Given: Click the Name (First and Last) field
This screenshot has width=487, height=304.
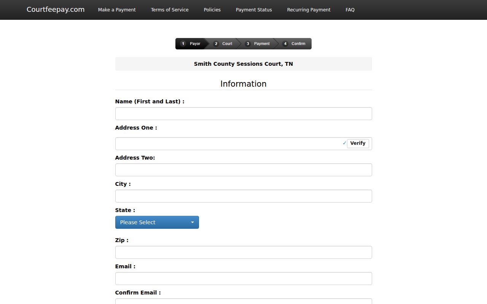Looking at the screenshot, I should (243, 114).
